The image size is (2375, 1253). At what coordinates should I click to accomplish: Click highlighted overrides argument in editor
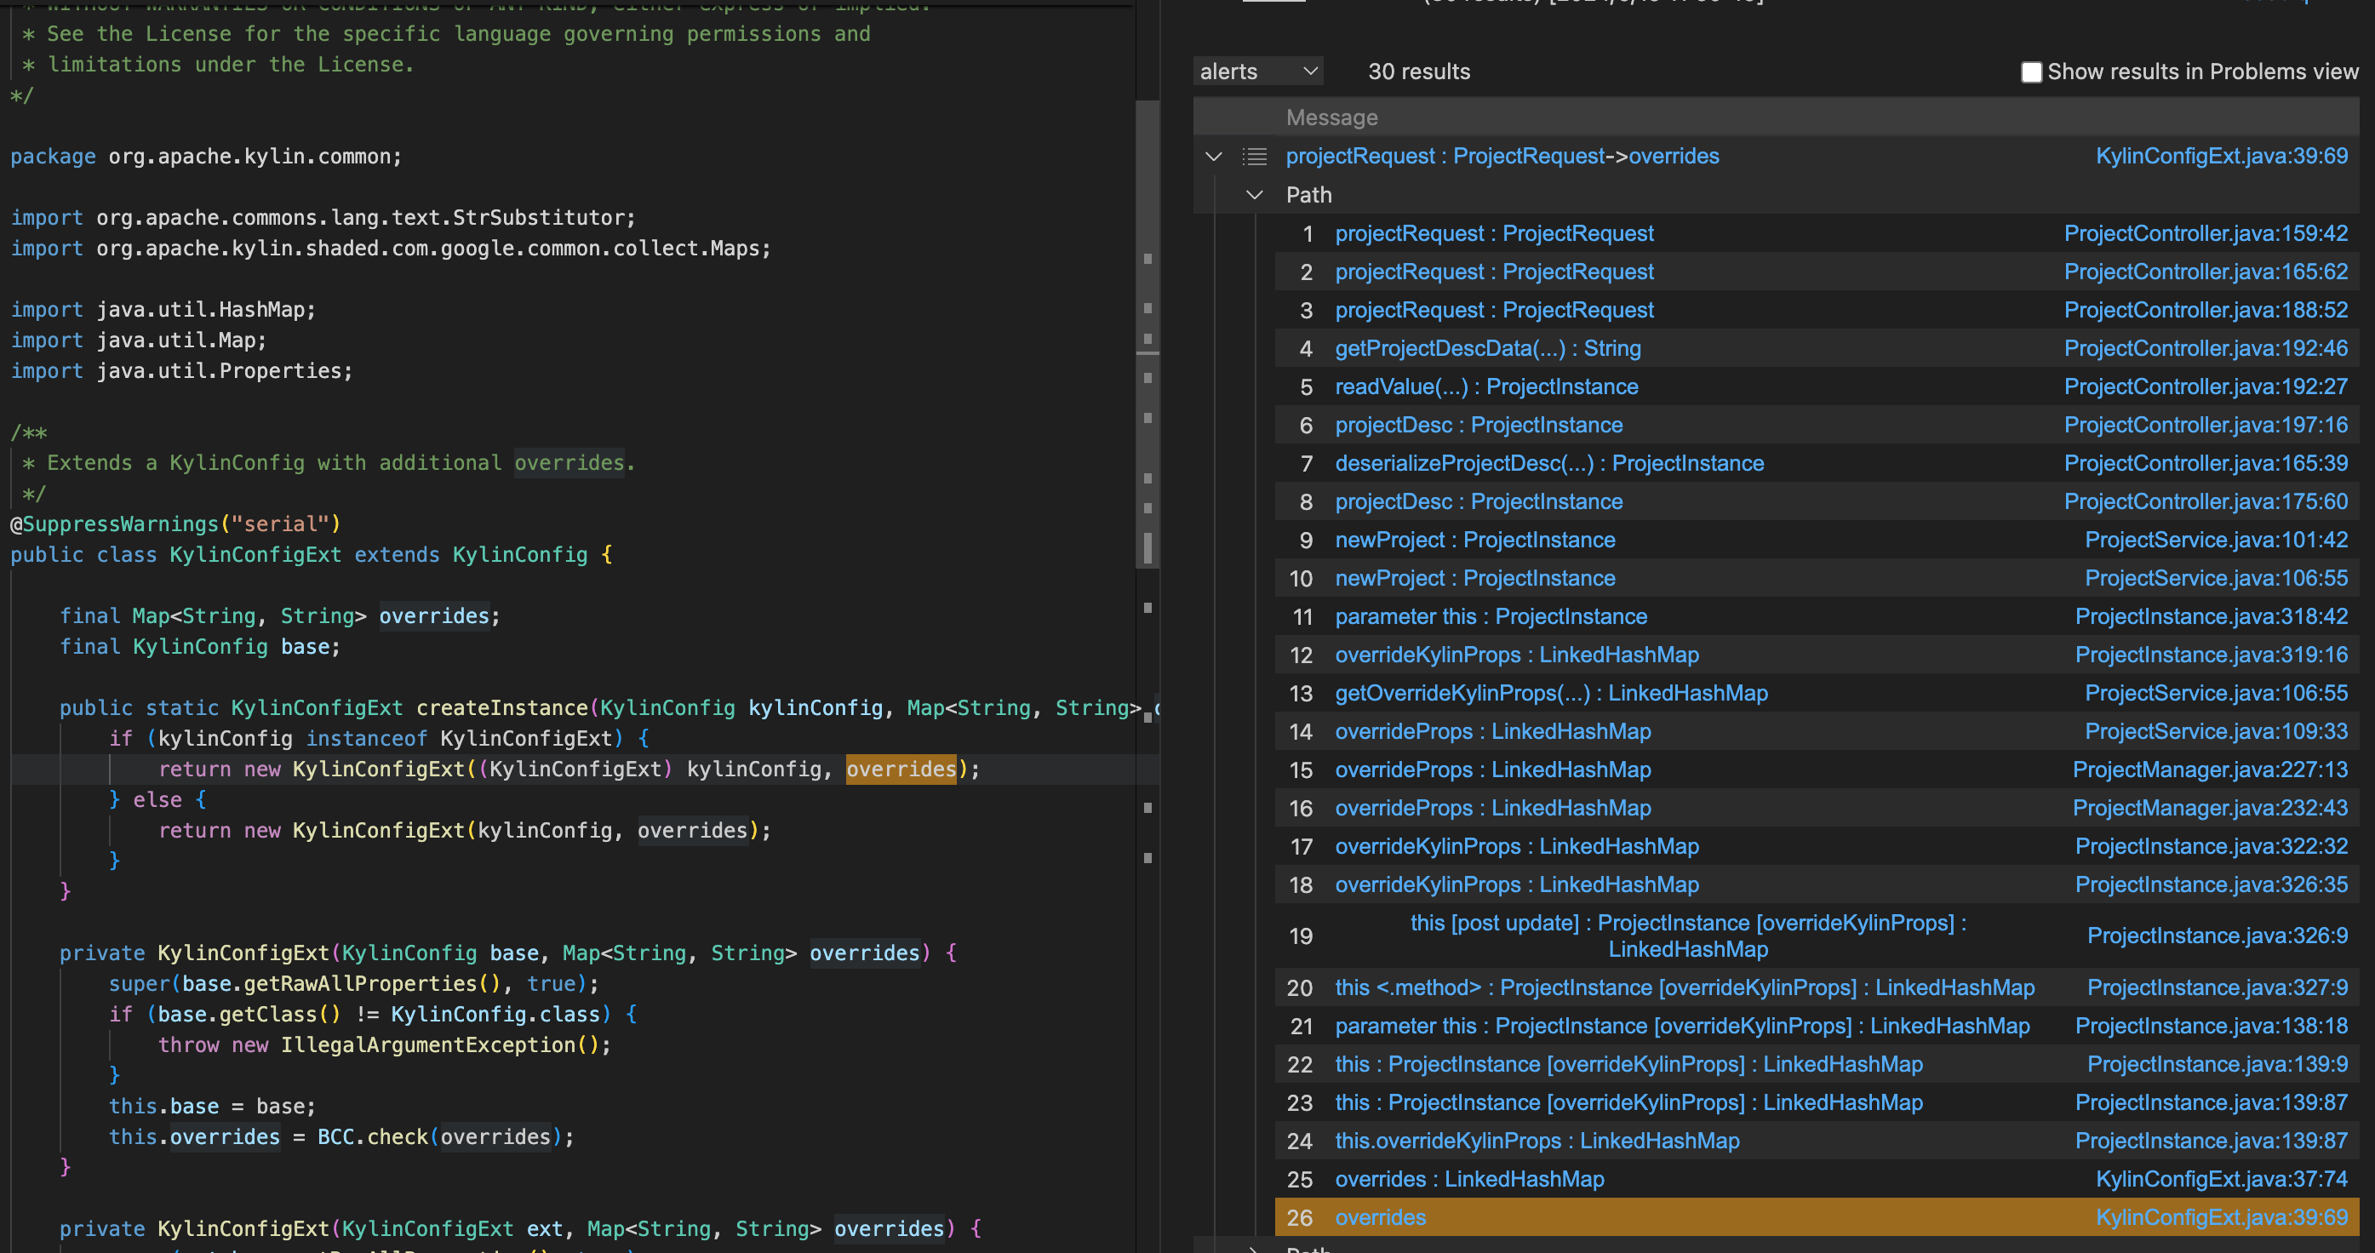[x=901, y=769]
